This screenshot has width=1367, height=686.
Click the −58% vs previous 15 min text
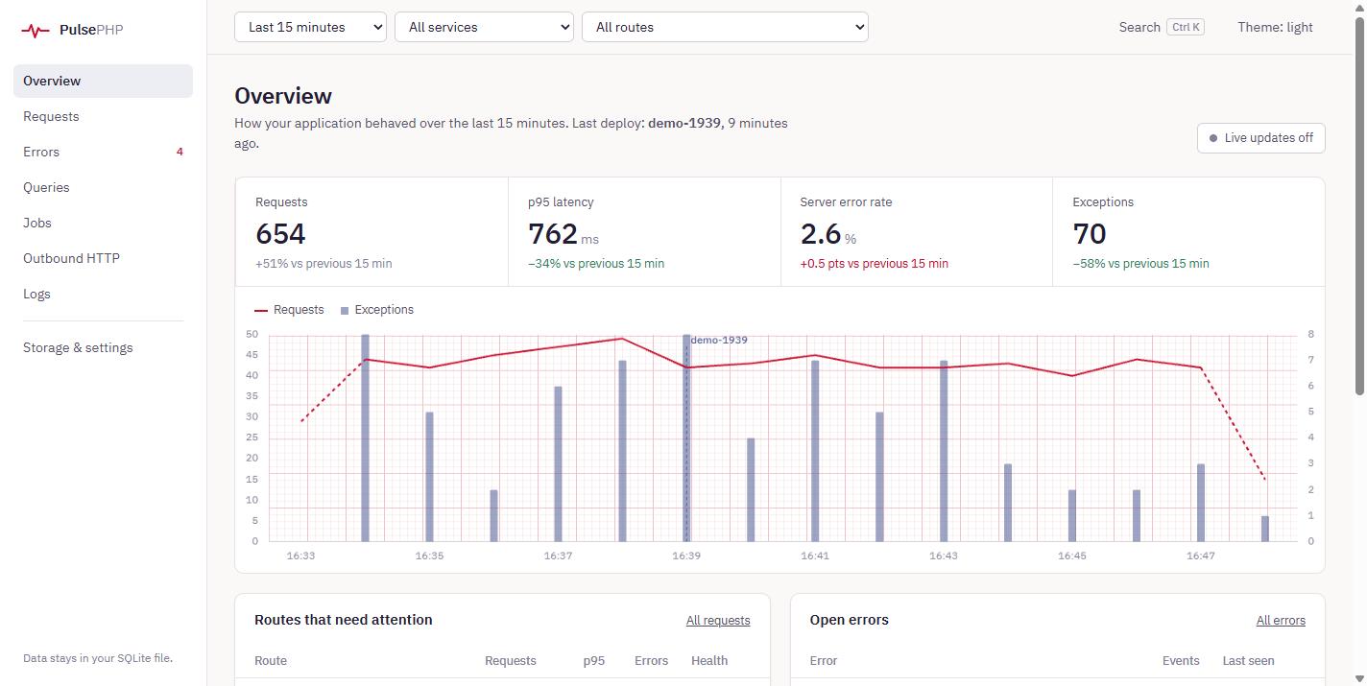(x=1141, y=264)
